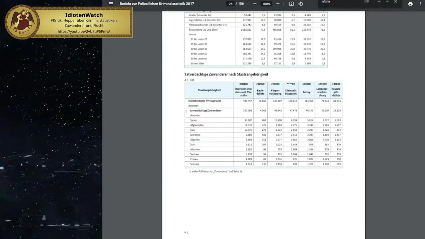This screenshot has height=239, width=425.
Task: Click the value '33.387' for Syrien
Action: 248,120
